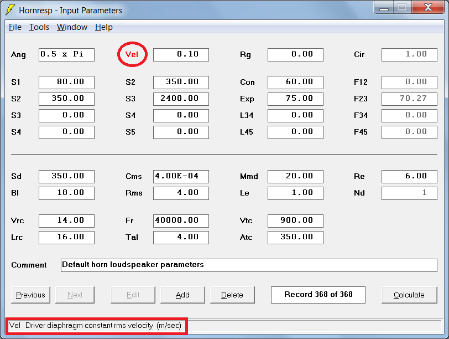The image size is (449, 339).
Task: Click the Con label
Action: pyautogui.click(x=247, y=83)
